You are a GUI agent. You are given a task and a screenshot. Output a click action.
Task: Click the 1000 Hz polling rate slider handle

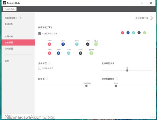click(86, 86)
